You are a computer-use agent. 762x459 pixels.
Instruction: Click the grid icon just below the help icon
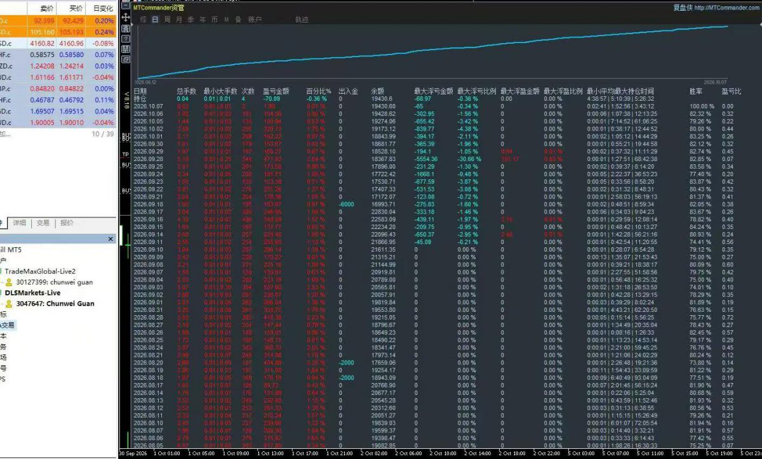126,49
